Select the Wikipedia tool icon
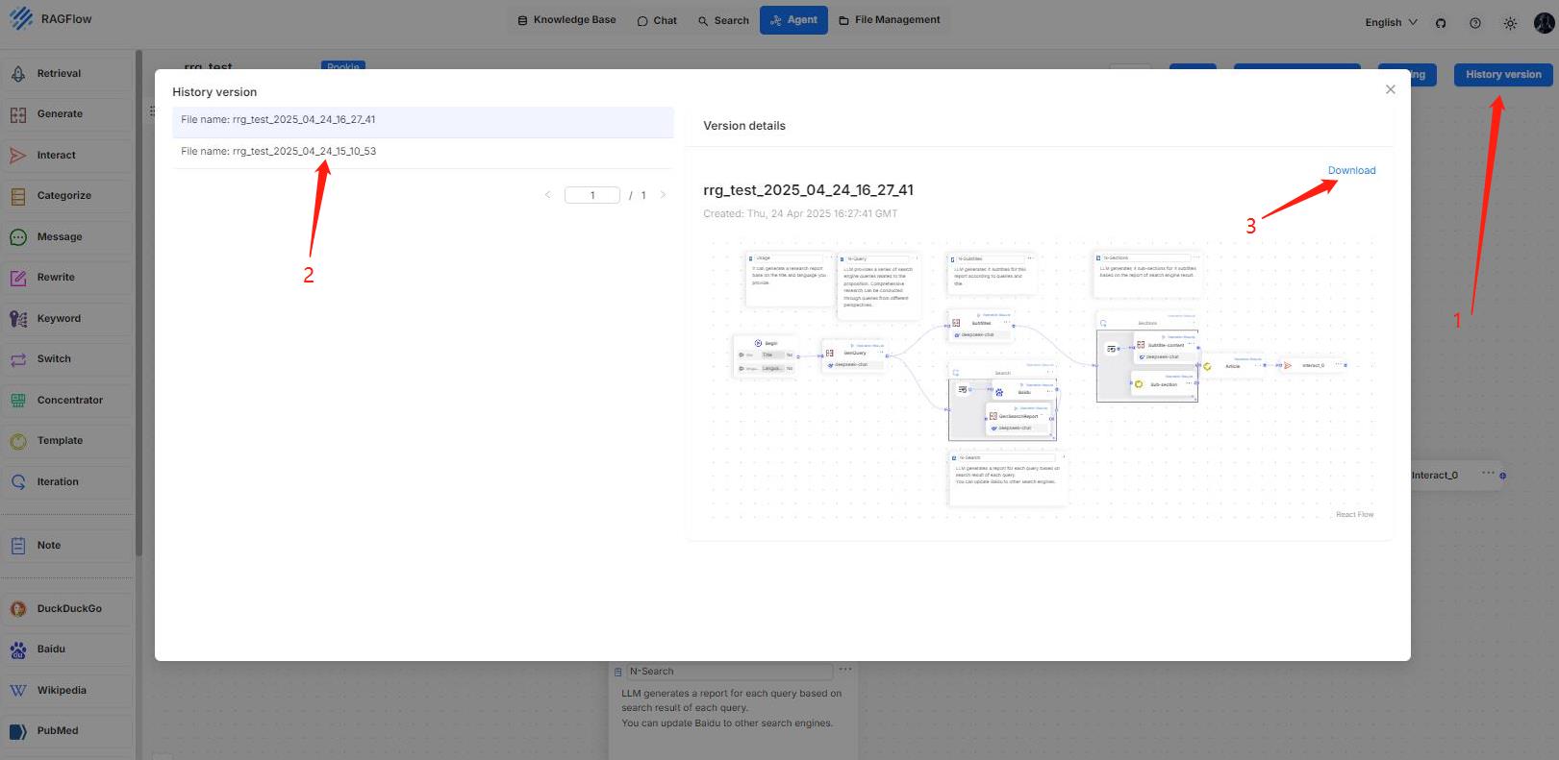1559x760 pixels. 18,691
